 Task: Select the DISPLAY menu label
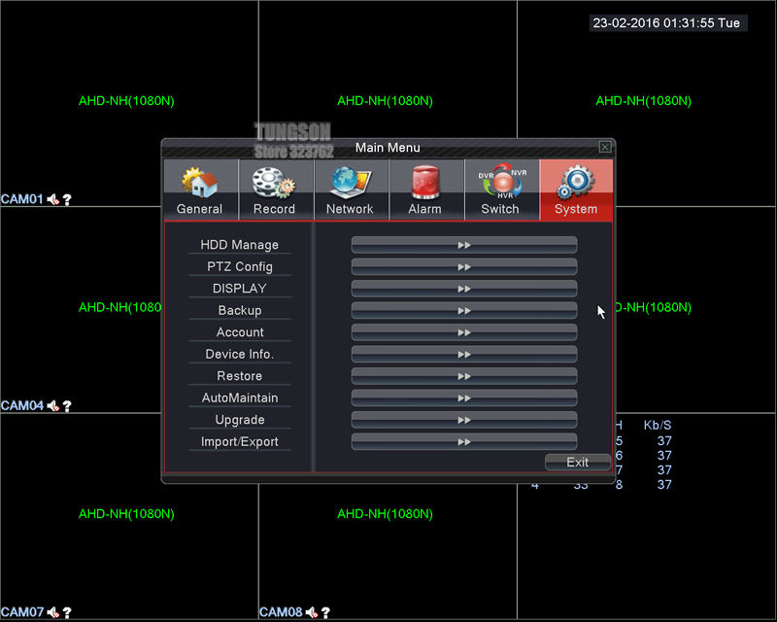[240, 289]
